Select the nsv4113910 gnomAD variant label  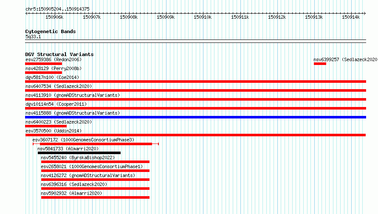coord(73,95)
